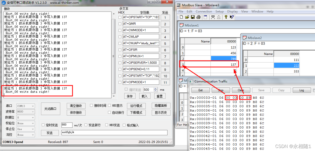Click the Exit button in Communication Traffic

click(x=200, y=90)
